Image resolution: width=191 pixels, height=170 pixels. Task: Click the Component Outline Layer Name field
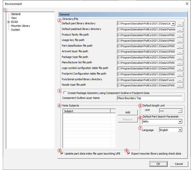[149, 98]
